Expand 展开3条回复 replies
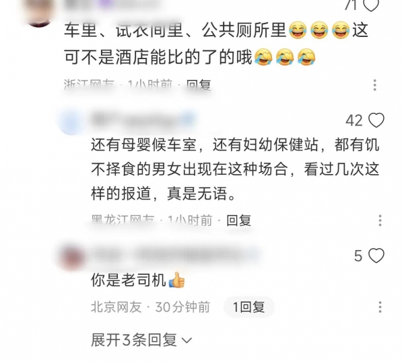 (x=141, y=340)
